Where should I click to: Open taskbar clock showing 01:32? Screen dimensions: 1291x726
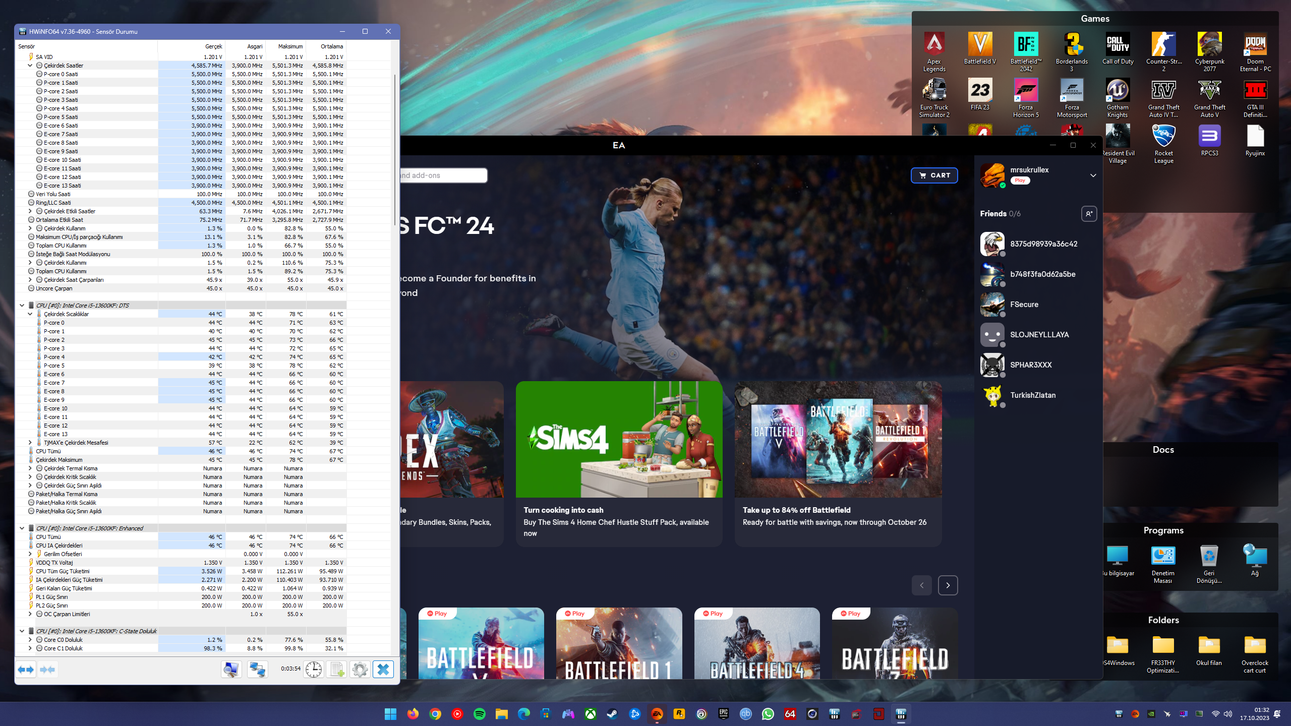[1254, 714]
